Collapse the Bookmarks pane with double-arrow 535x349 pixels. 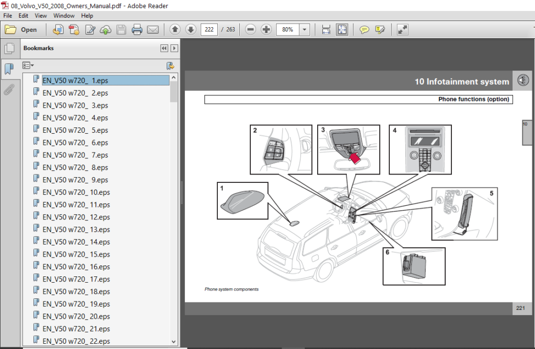[x=164, y=48]
